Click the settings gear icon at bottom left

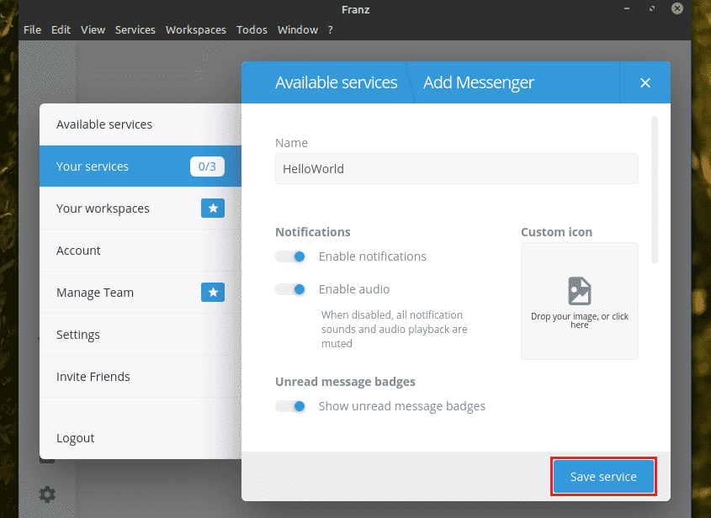coord(47,494)
